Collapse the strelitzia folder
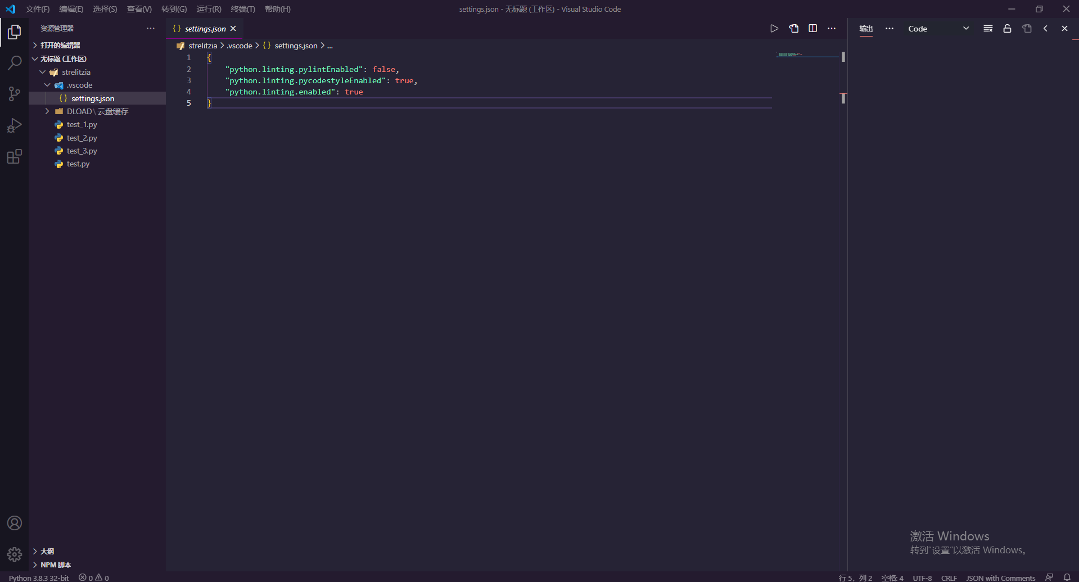The width and height of the screenshot is (1079, 582). [x=97, y=72]
